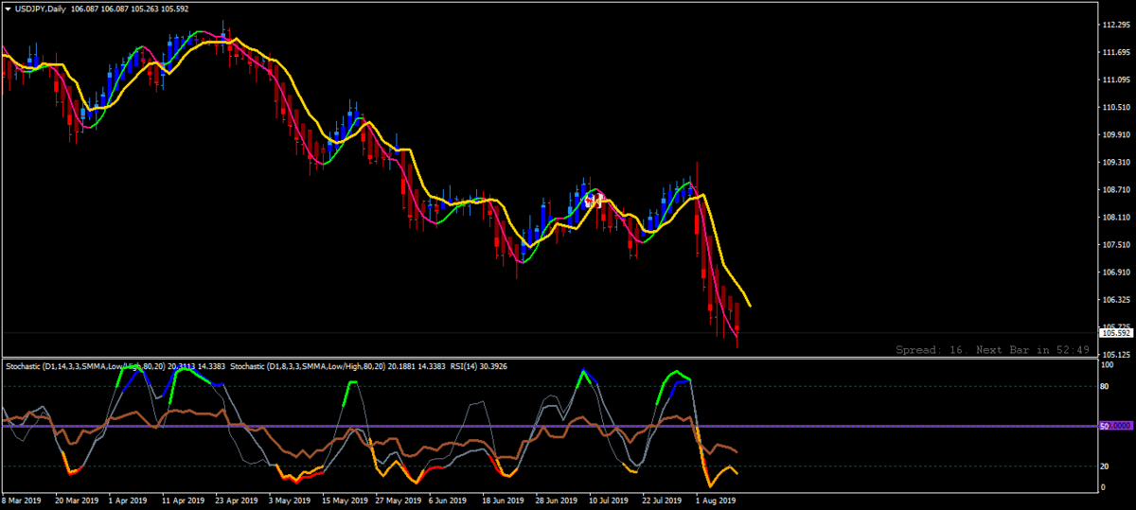This screenshot has width=1136, height=510.
Task: Click the 107.510 price axis label
Action: click(1114, 245)
